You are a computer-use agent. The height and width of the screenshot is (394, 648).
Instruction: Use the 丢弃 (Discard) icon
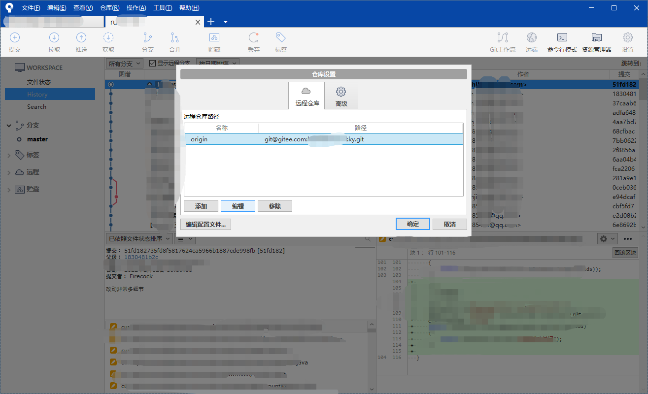tap(253, 42)
